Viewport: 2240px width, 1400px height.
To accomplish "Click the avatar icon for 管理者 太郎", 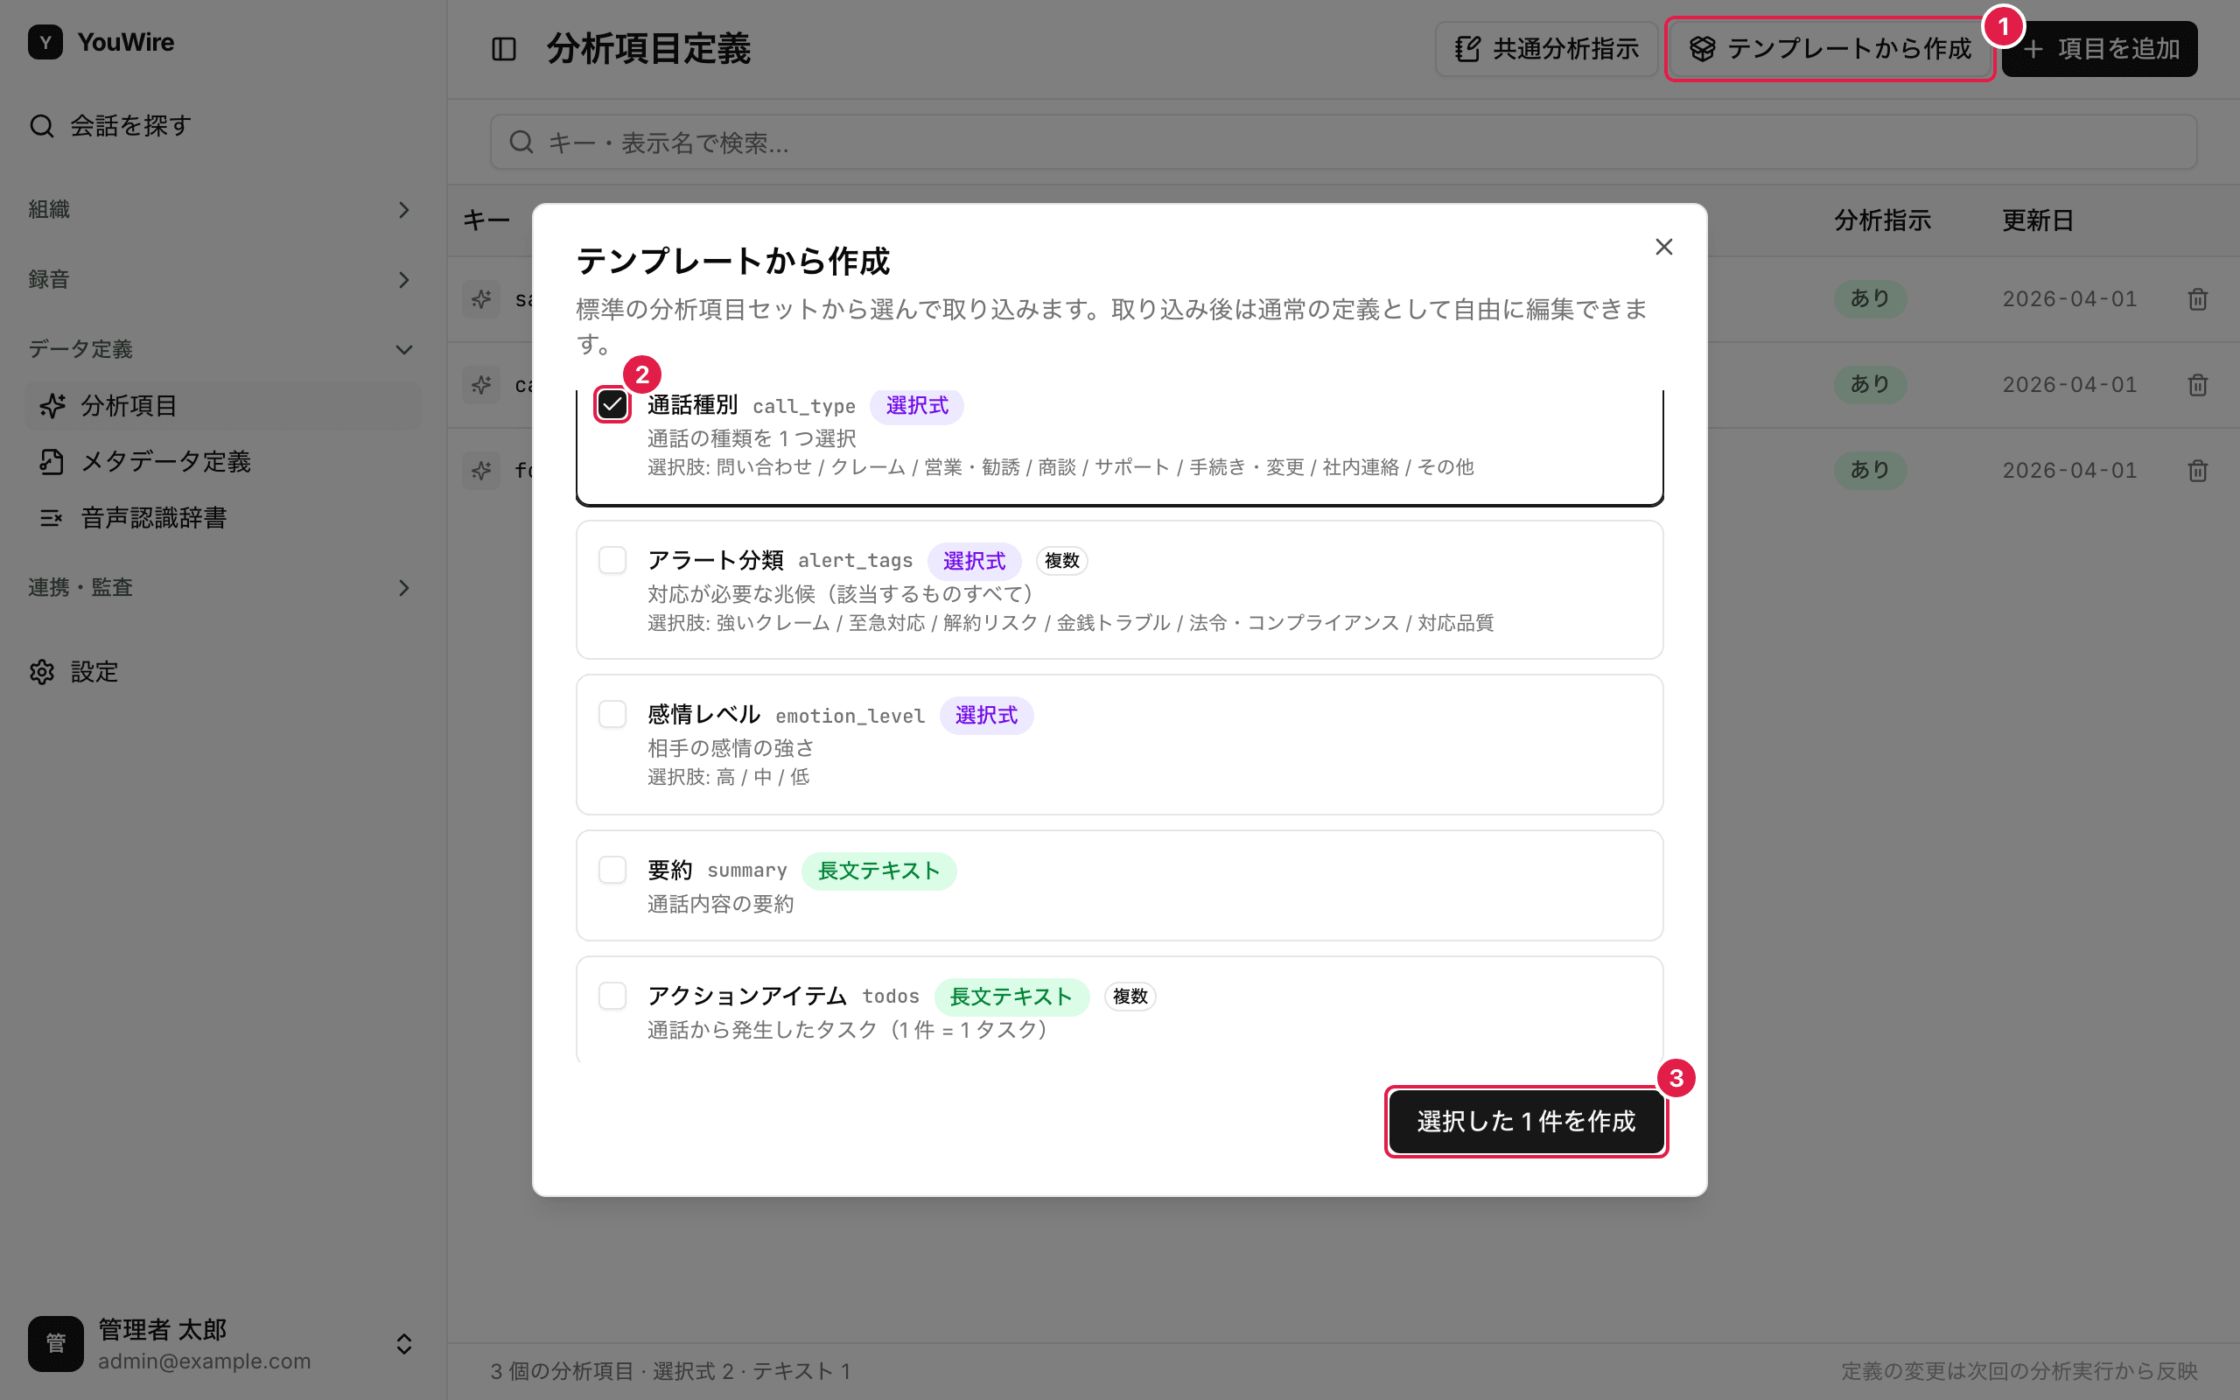I will pyautogui.click(x=55, y=1343).
